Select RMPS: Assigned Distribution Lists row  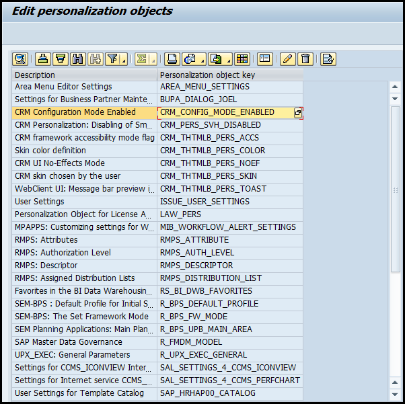[x=85, y=278]
